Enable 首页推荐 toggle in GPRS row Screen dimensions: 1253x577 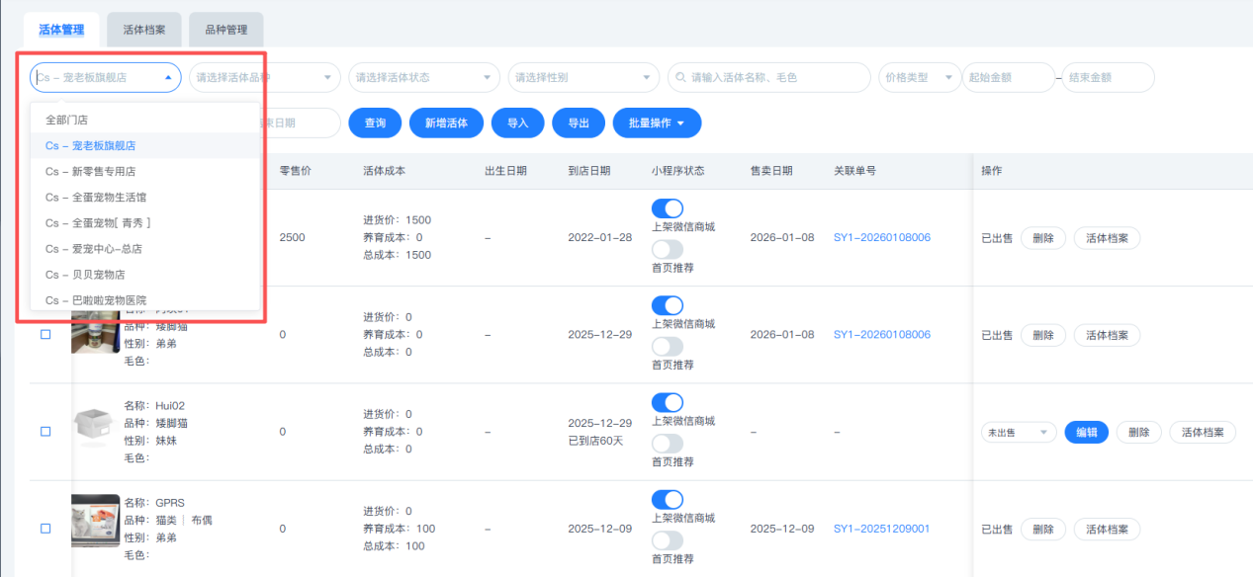click(x=668, y=539)
